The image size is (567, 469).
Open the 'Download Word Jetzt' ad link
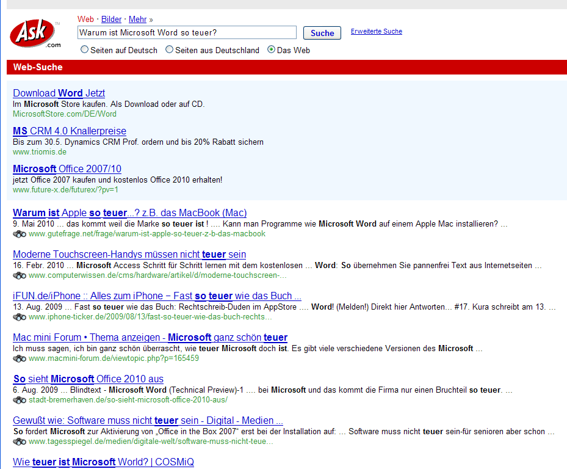click(x=59, y=93)
